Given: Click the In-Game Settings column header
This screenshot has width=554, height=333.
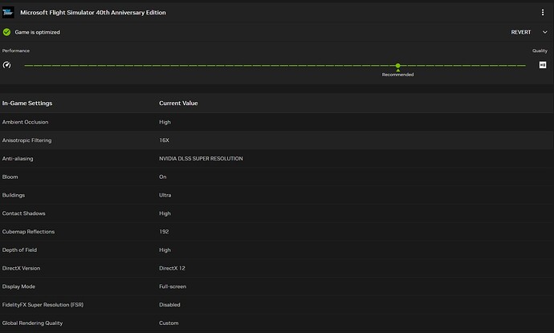Looking at the screenshot, I should pyautogui.click(x=27, y=104).
